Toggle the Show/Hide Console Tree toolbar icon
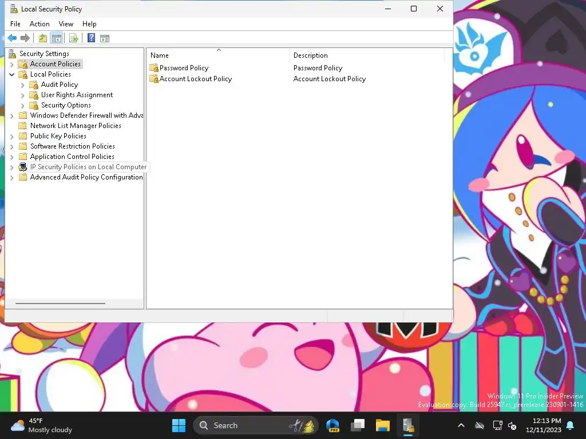586x439 pixels. click(57, 38)
